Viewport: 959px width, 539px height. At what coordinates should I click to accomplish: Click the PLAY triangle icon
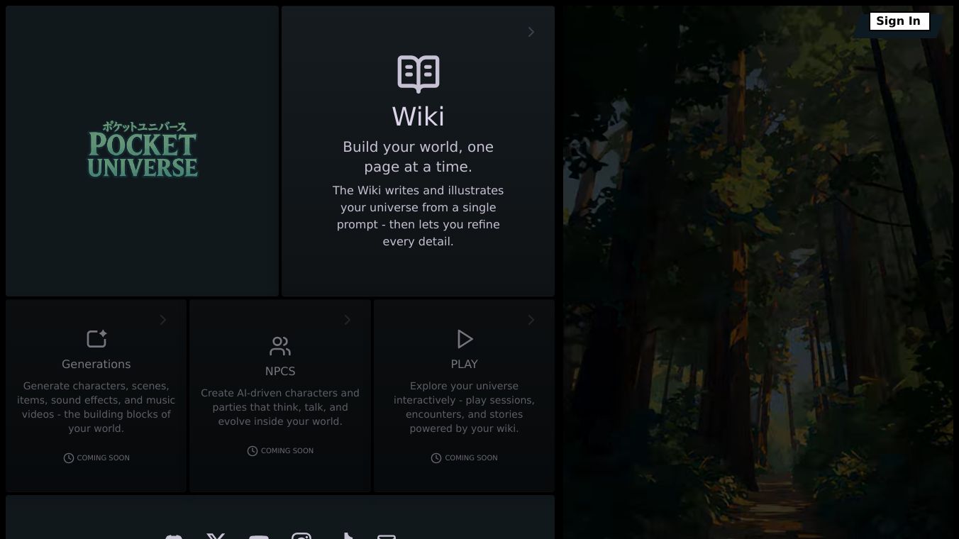pos(465,339)
